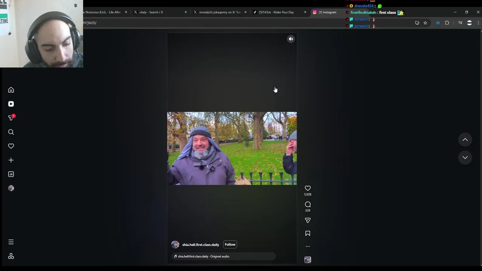This screenshot has width=482, height=271.
Task: Open your profile avatar in sidebar
Action: pos(11,188)
